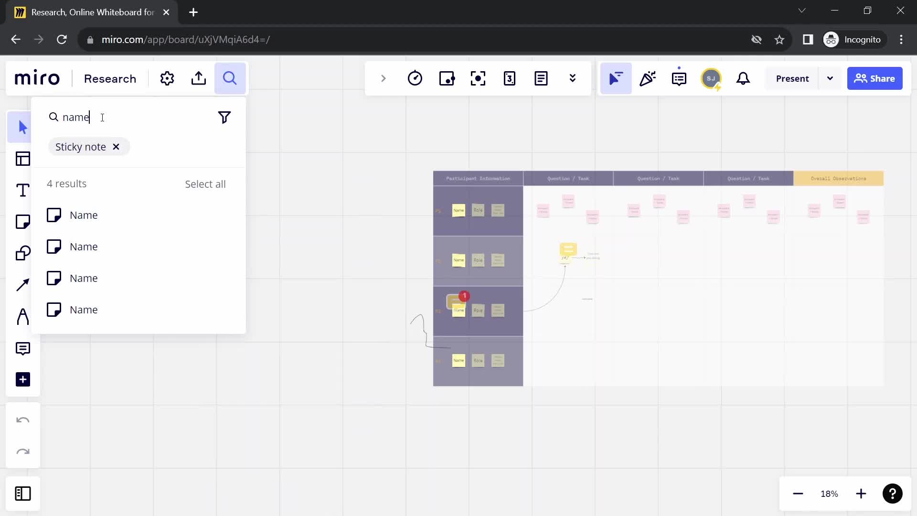Remove Sticky note filter
This screenshot has height=516, width=917.
[116, 147]
